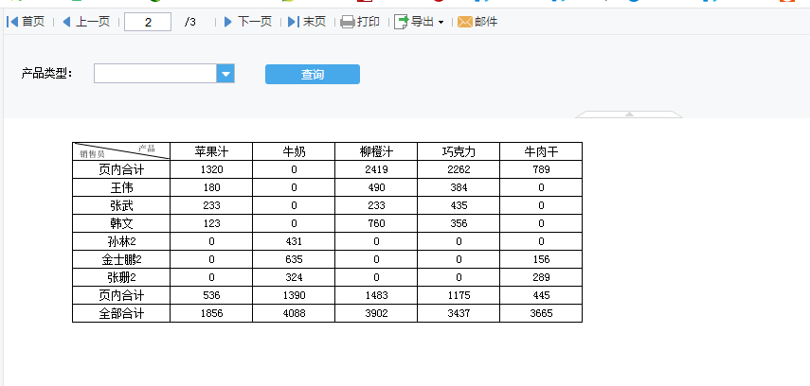Select the 柳橙汁 column header
The width and height of the screenshot is (810, 386).
tap(376, 151)
